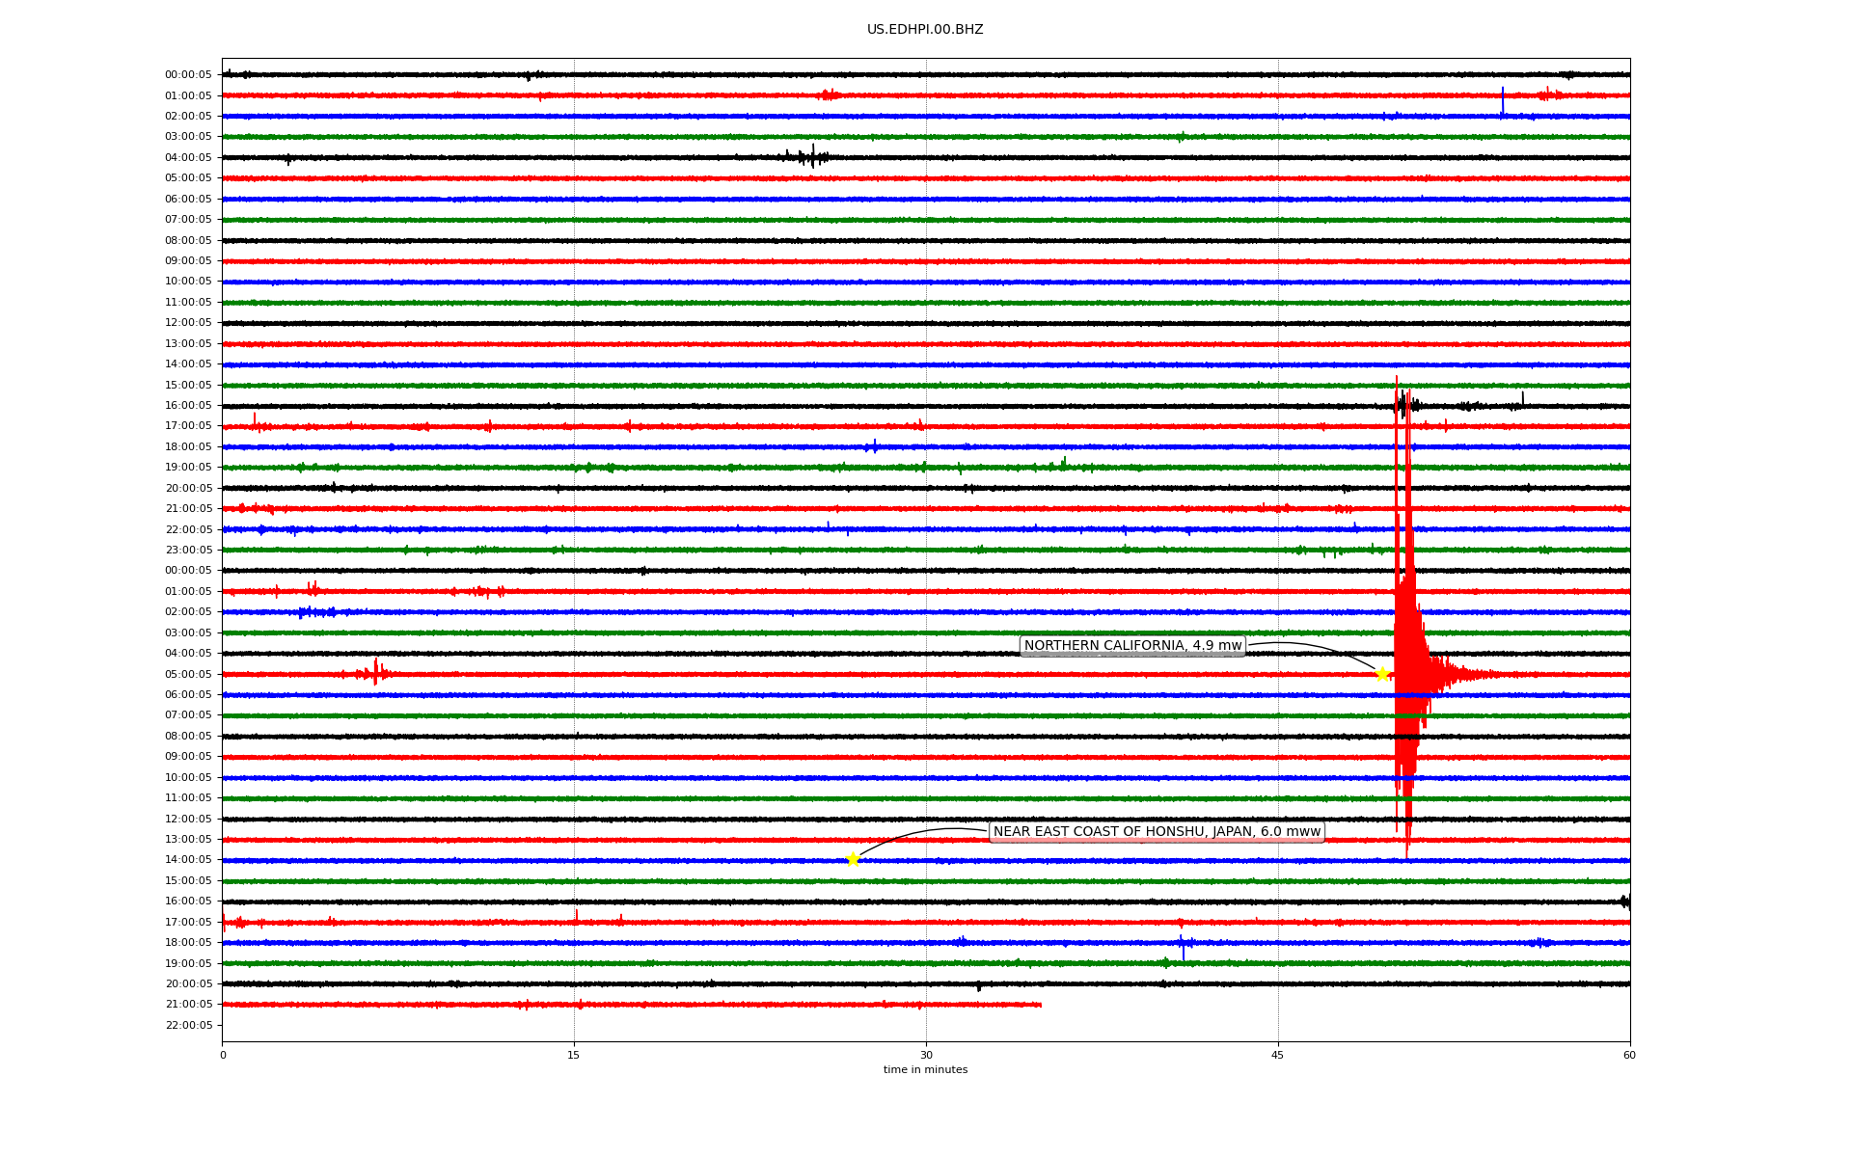This screenshot has height=1157, width=1852.
Task: Click the red wiggle on the second 05:00:05 trace
Action: [375, 672]
